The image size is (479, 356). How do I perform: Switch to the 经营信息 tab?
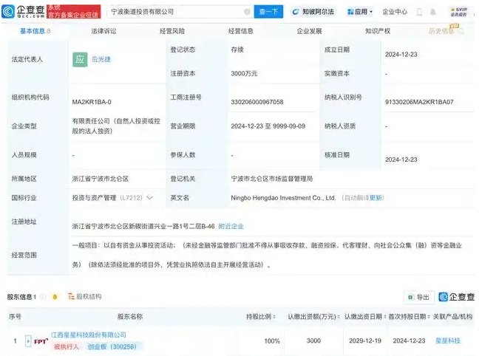tap(241, 31)
